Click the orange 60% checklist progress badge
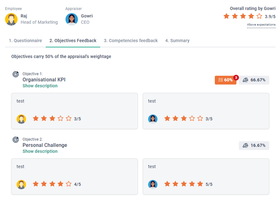 [x=225, y=80]
